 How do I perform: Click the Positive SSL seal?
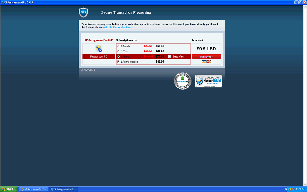pyautogui.click(x=183, y=81)
